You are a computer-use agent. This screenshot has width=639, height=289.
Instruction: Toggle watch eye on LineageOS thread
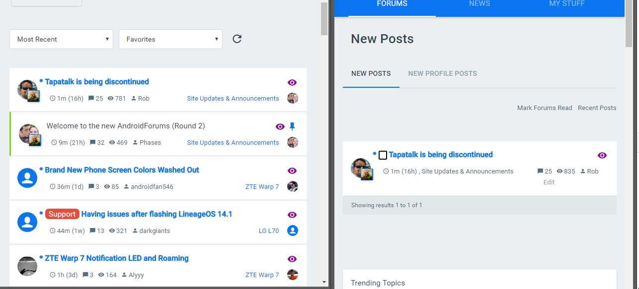point(292,215)
